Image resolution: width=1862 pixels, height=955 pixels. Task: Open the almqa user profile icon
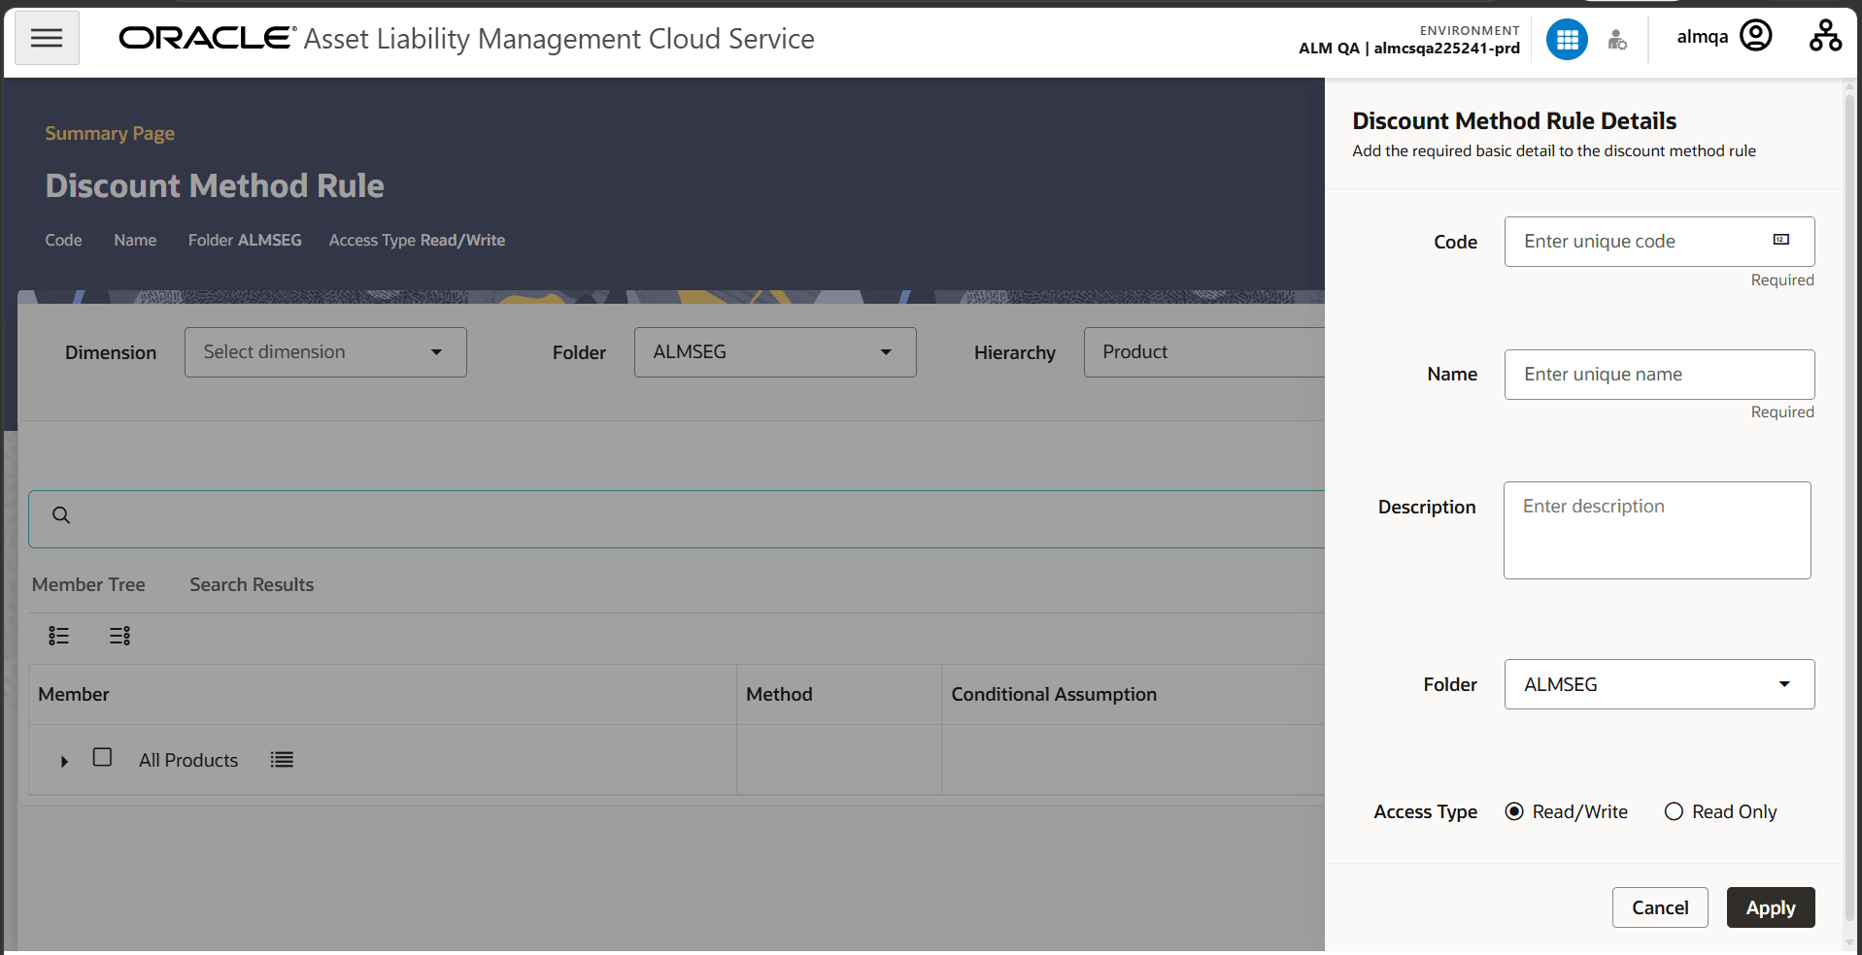[x=1756, y=36]
